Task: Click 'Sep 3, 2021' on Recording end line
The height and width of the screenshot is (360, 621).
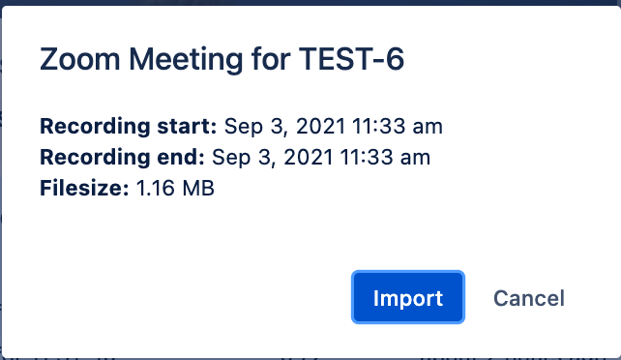Action: 273,158
